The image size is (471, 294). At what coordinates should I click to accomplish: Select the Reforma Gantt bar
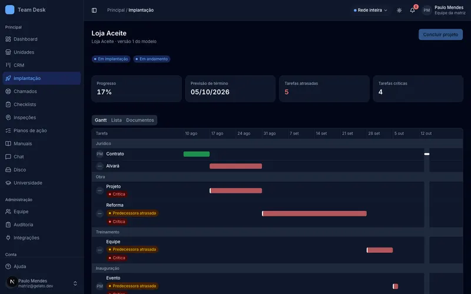click(x=314, y=213)
